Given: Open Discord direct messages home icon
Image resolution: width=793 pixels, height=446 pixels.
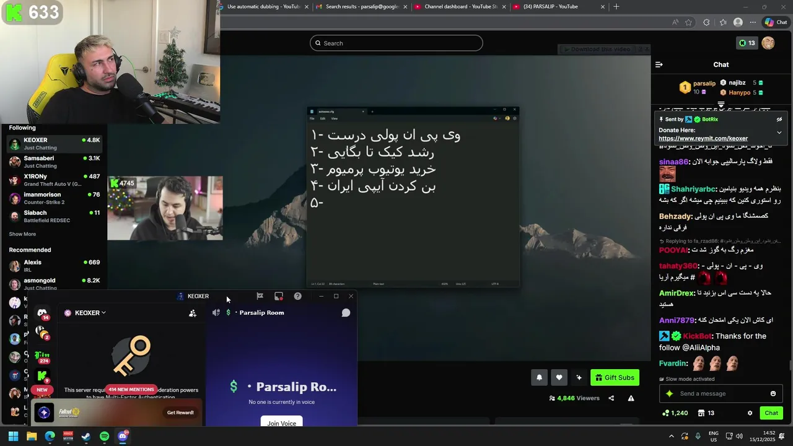Looking at the screenshot, I should 42,313.
